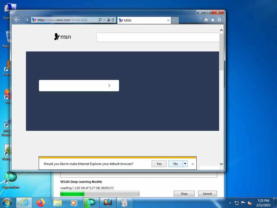The width and height of the screenshot is (277, 208).
Task: Click the scrollbar up arrow
Action: [x=221, y=30]
